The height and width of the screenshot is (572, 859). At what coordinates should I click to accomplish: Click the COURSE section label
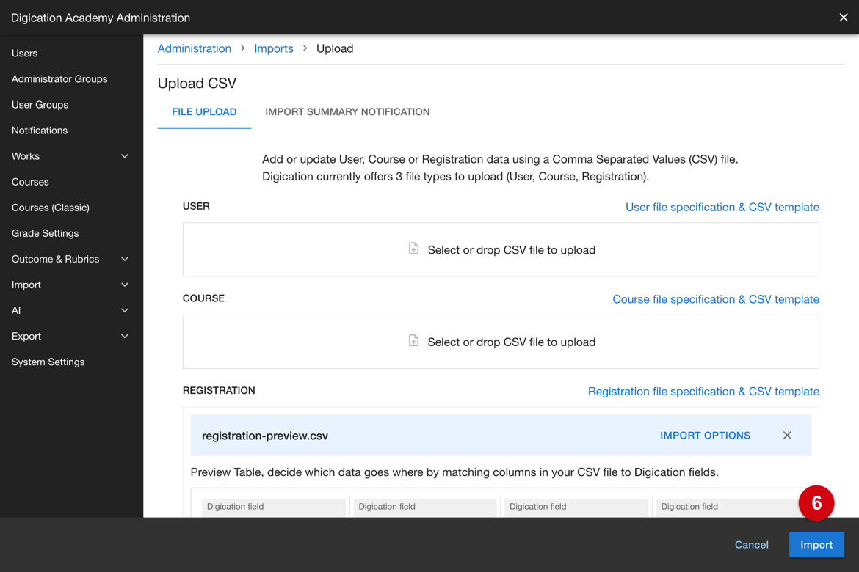click(203, 298)
